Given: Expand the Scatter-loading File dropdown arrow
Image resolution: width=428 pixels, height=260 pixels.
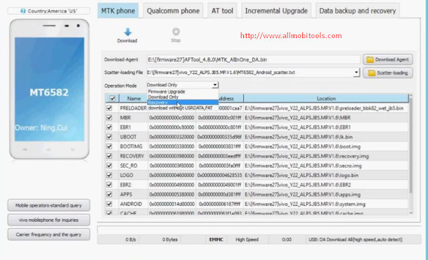Looking at the screenshot, I should [x=356, y=73].
